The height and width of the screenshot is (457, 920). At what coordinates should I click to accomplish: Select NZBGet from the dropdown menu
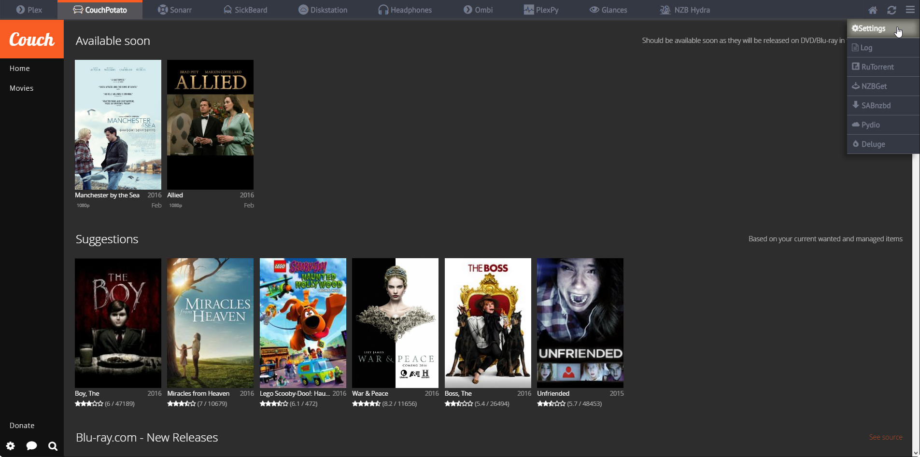tap(883, 86)
